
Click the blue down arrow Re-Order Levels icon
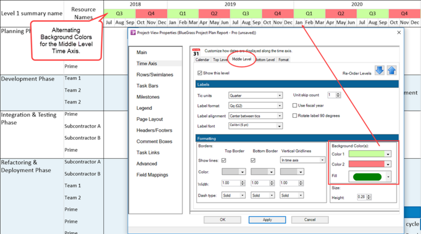pos(379,70)
